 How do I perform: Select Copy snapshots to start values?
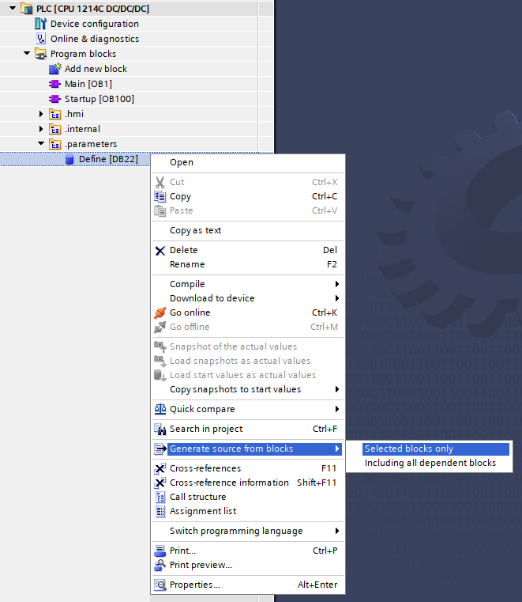[248, 389]
